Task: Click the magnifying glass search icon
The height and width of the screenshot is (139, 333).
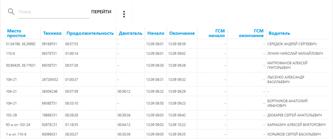Action: tap(11, 12)
